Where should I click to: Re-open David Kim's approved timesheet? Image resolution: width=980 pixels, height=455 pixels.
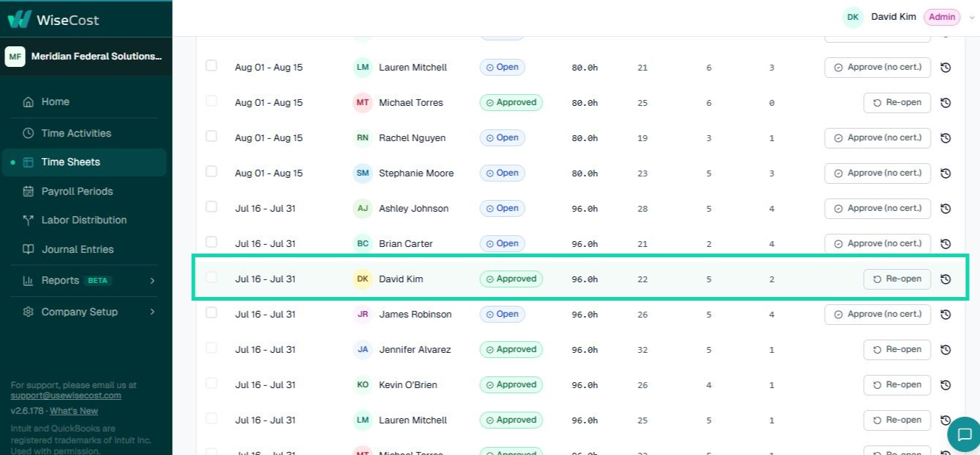click(897, 279)
